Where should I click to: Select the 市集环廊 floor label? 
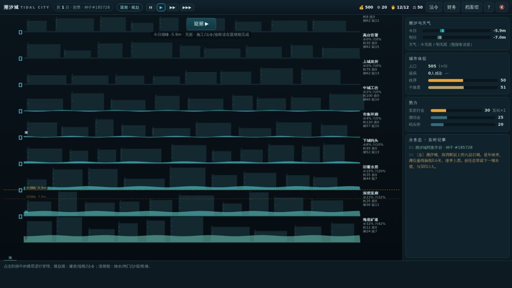click(x=370, y=115)
